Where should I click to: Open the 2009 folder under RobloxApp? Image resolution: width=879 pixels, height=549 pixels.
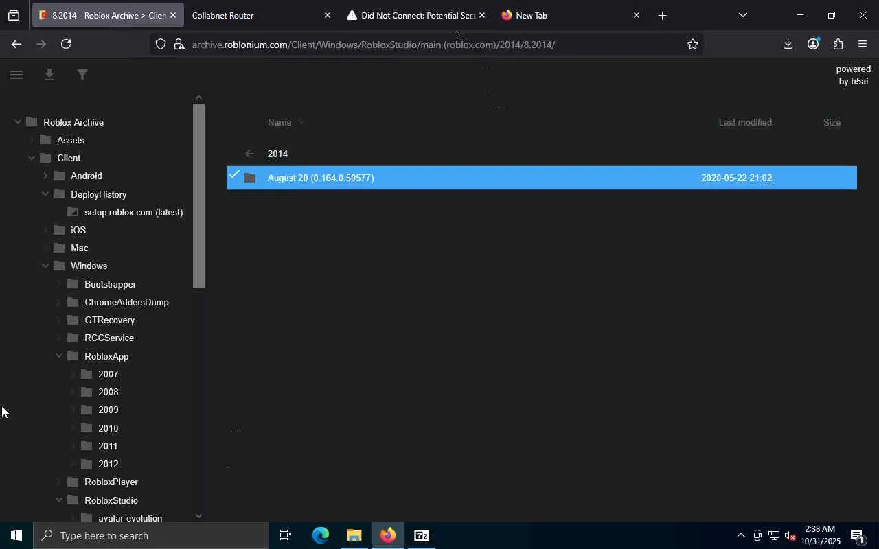pos(108,410)
